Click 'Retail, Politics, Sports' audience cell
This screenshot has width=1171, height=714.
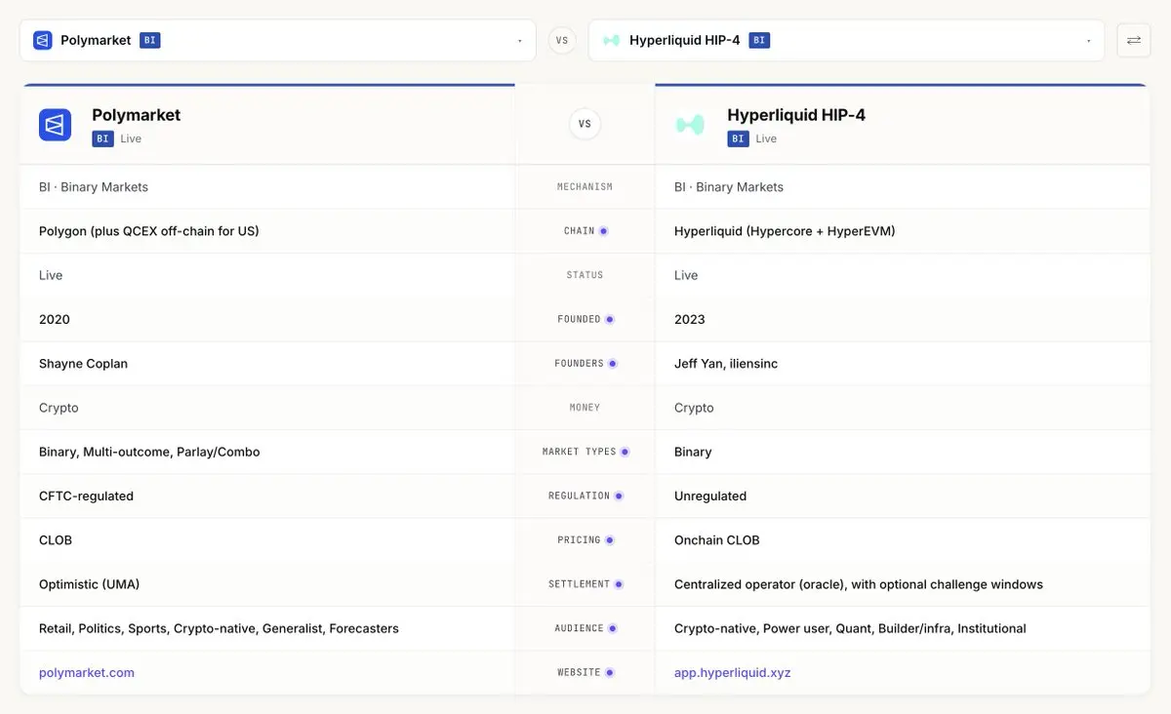[x=219, y=628]
